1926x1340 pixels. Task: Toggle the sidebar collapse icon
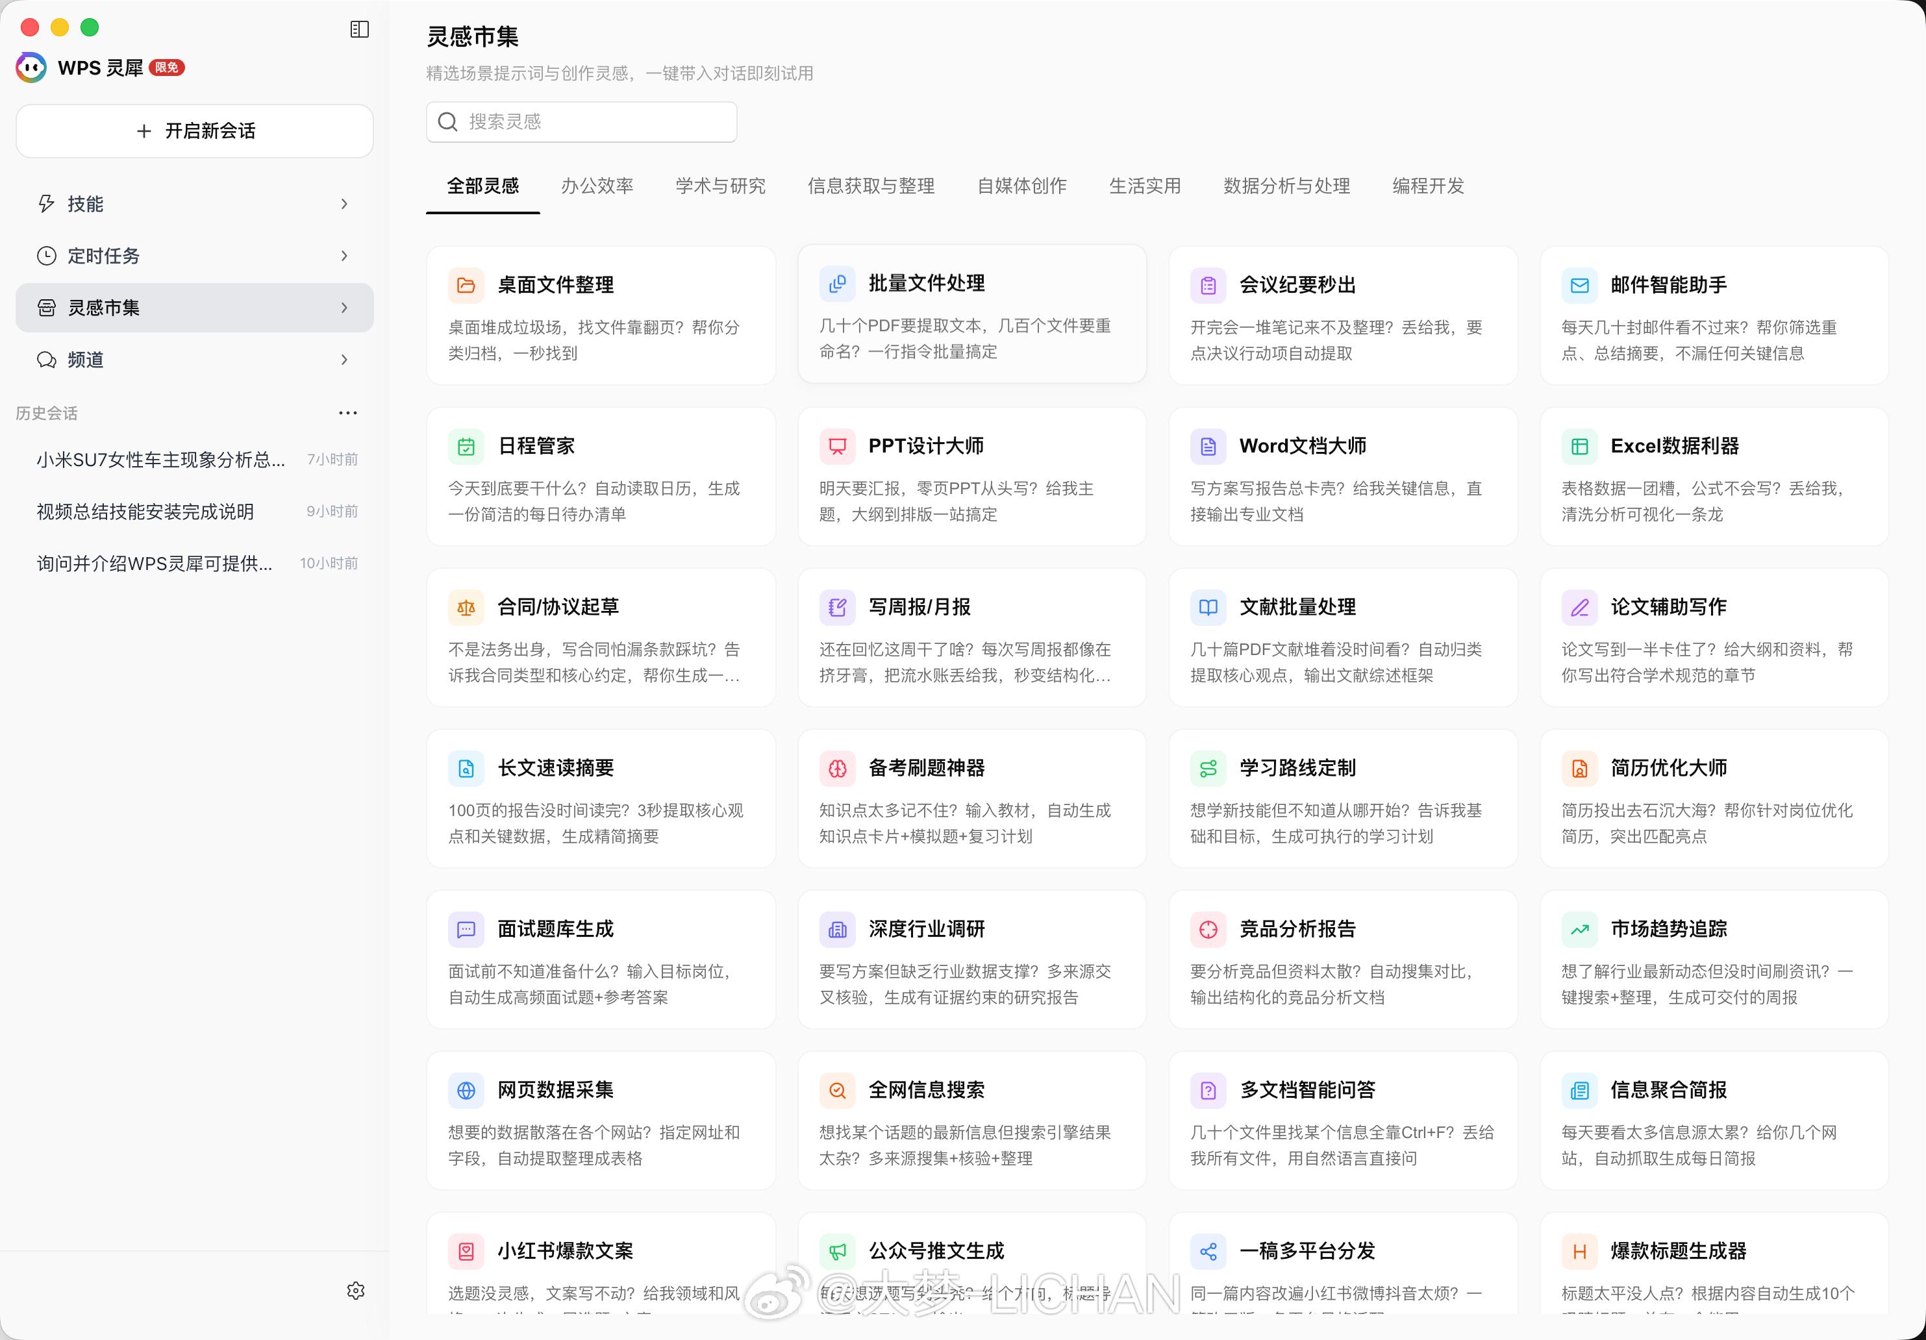click(359, 29)
